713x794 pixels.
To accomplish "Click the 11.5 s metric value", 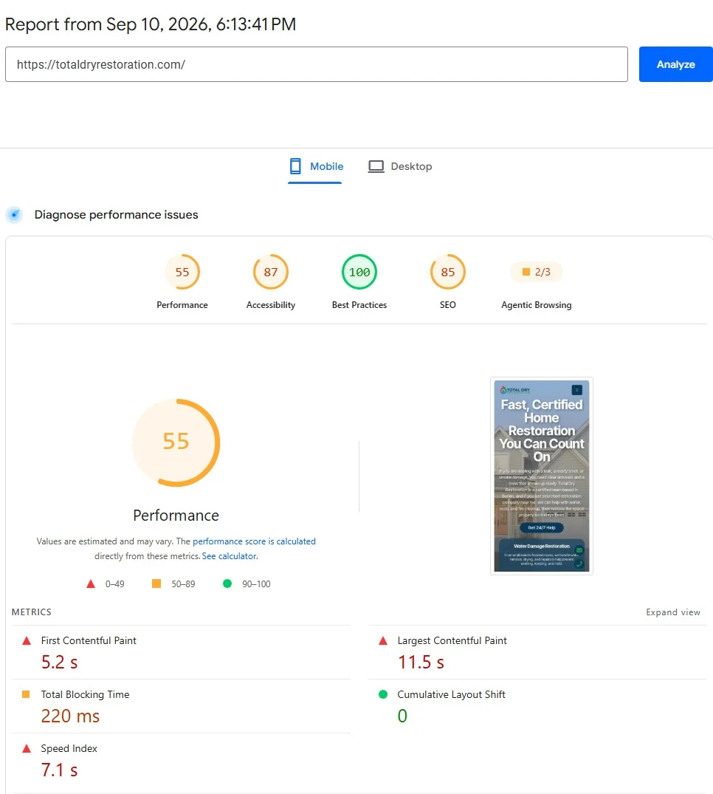I will [421, 663].
